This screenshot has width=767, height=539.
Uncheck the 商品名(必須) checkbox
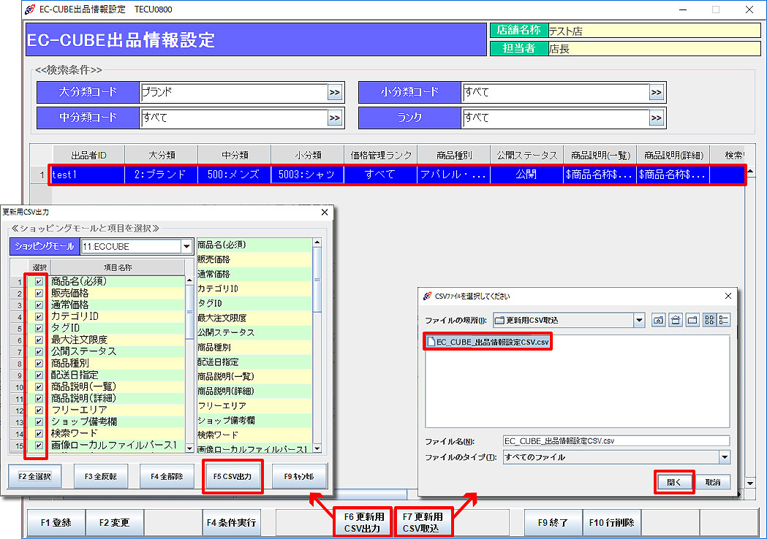(x=39, y=281)
